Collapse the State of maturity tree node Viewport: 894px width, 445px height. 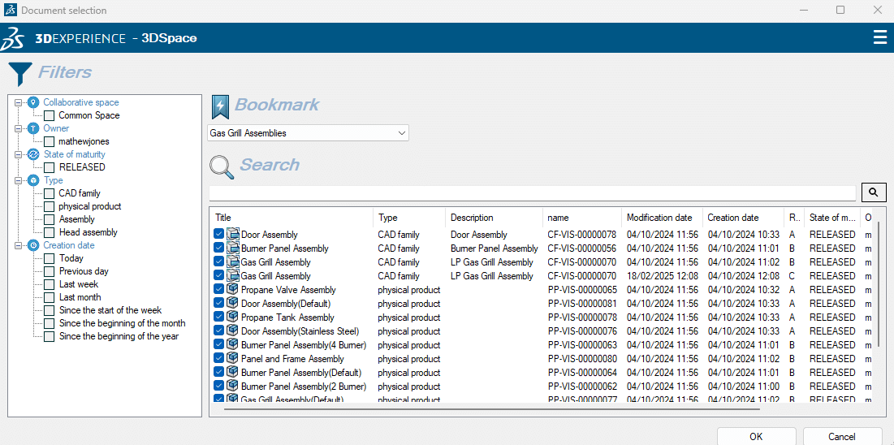click(18, 154)
